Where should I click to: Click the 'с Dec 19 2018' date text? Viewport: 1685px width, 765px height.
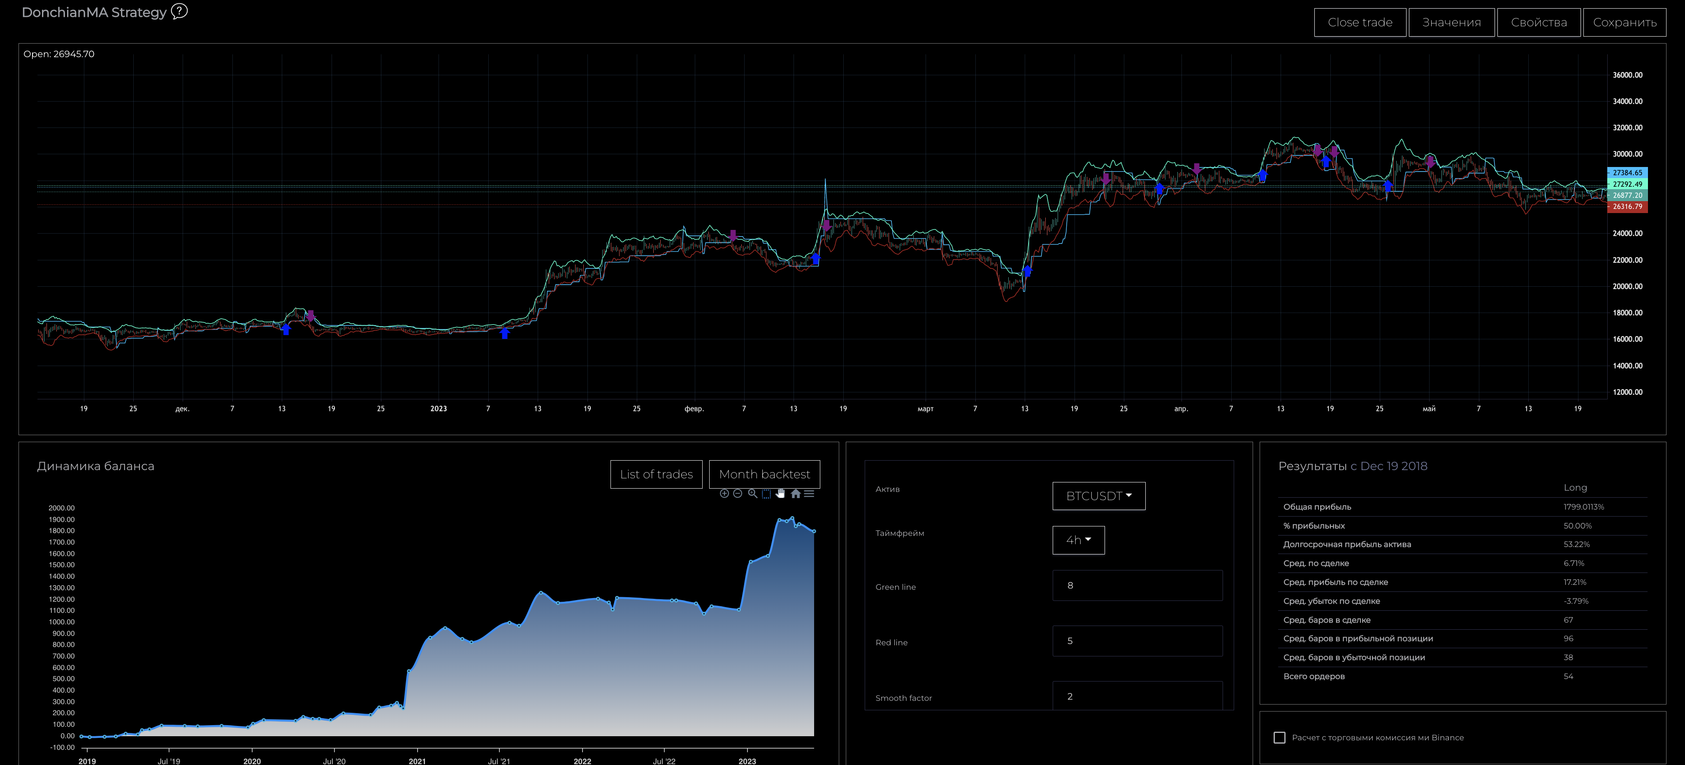[1389, 466]
